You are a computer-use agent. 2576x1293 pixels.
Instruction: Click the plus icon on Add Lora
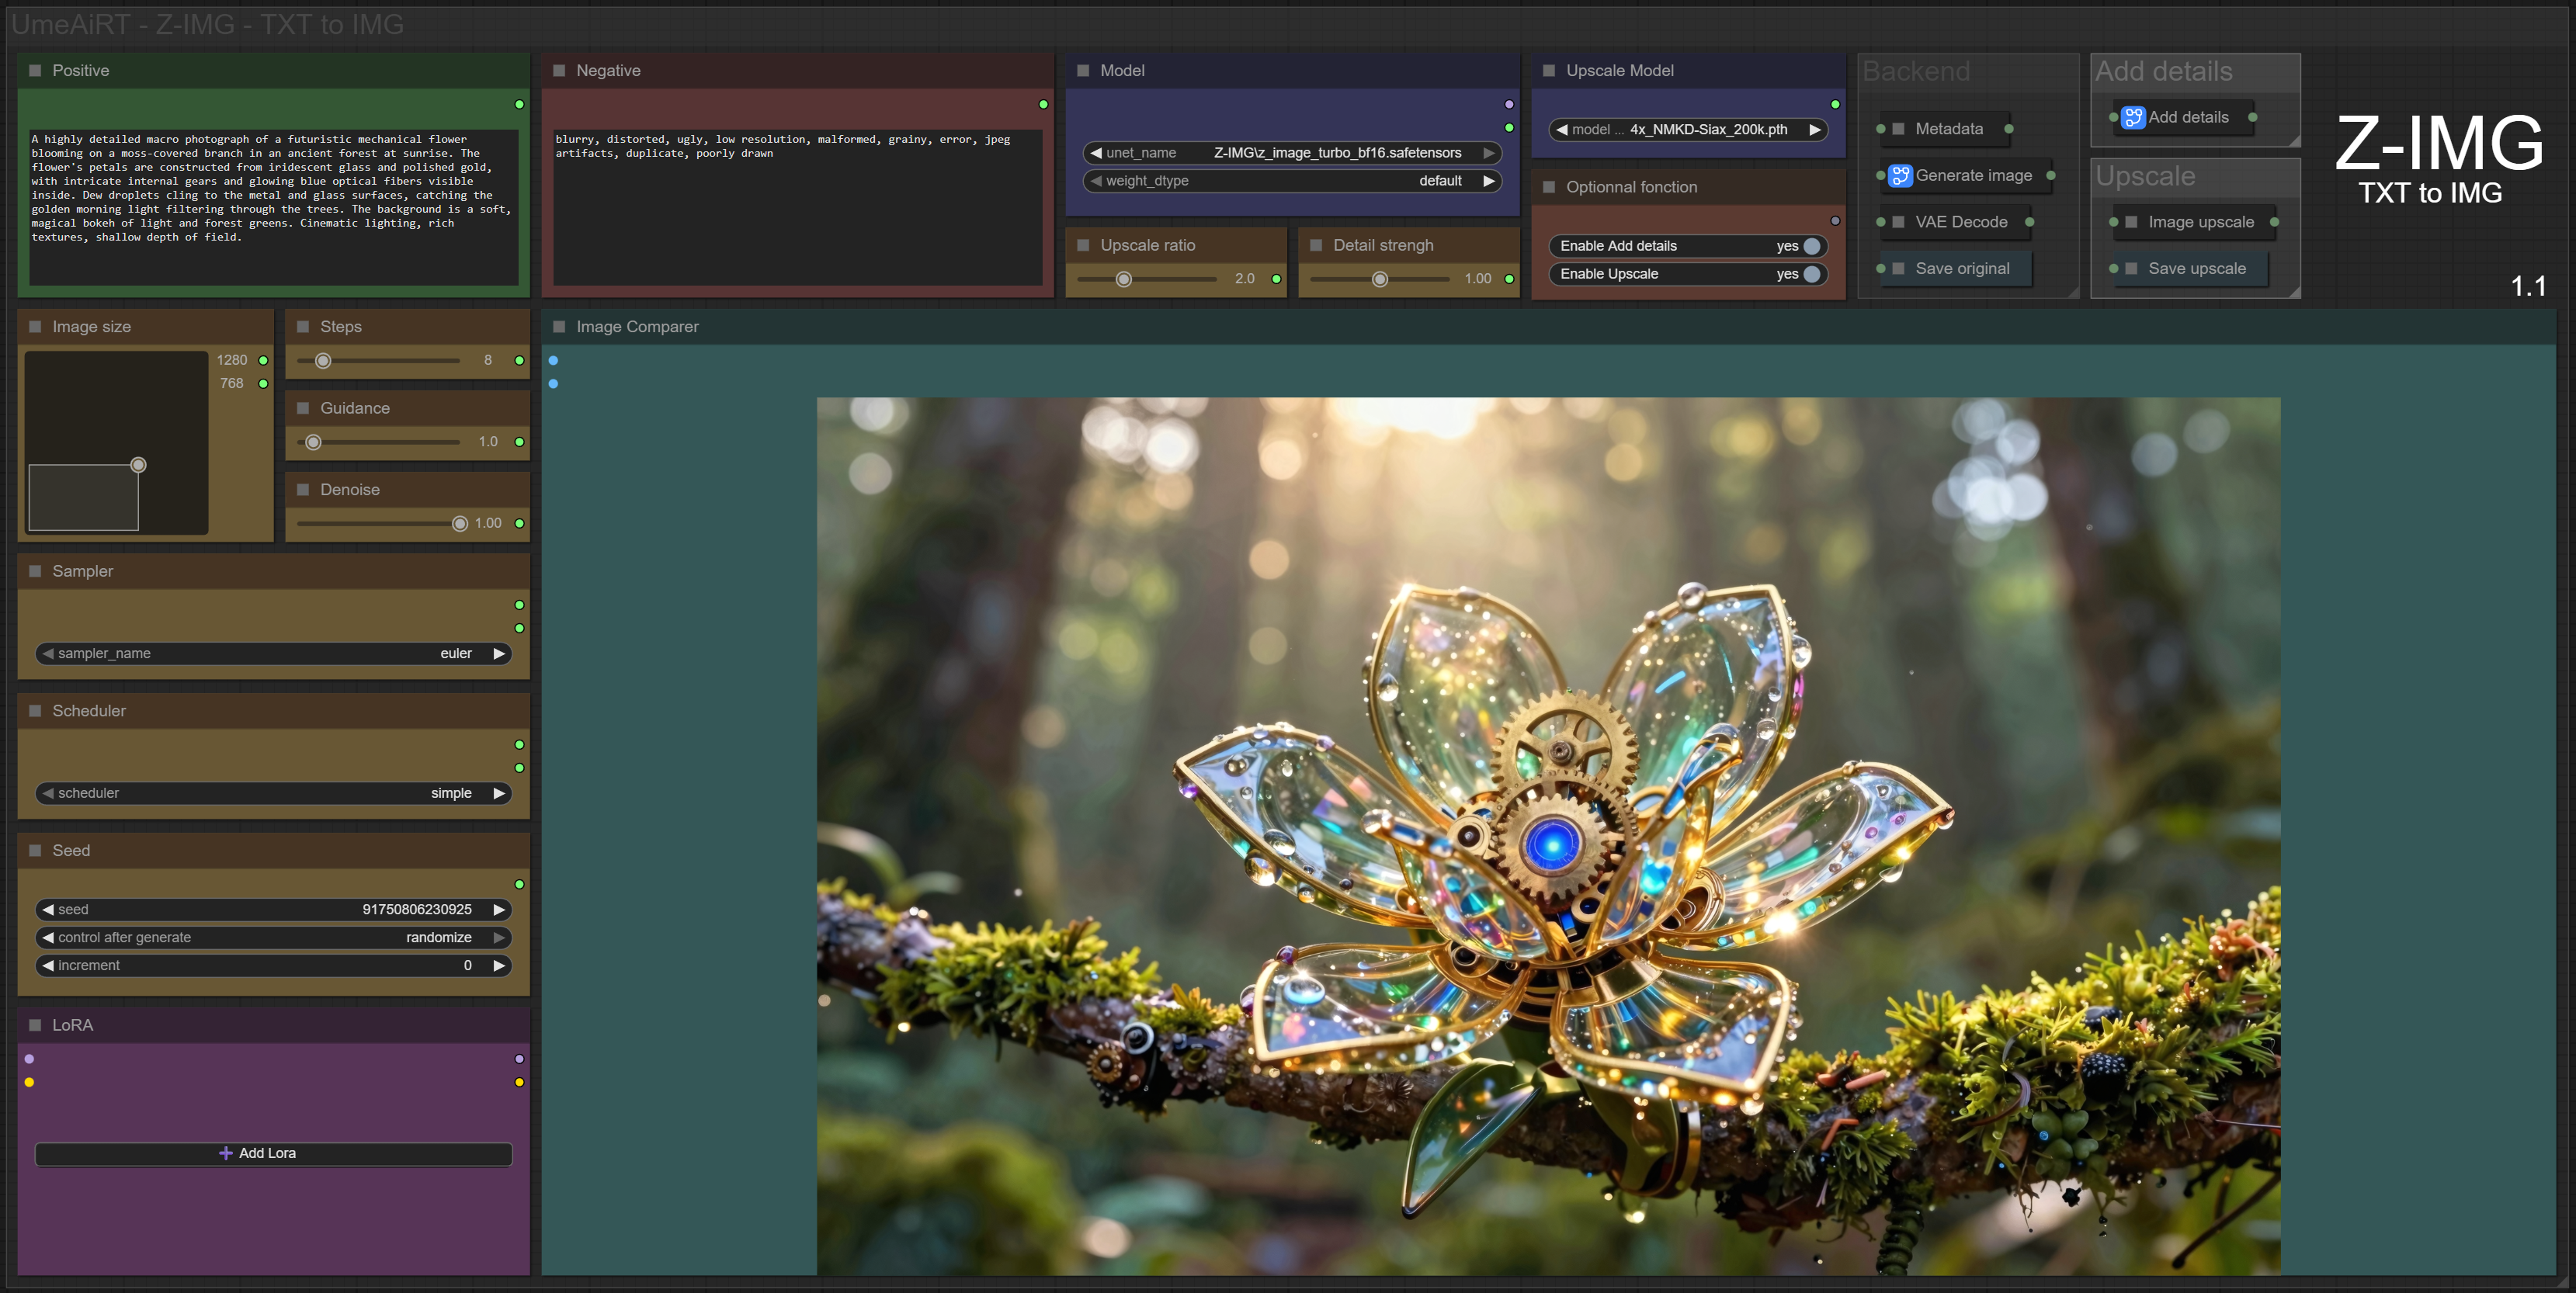pos(226,1153)
